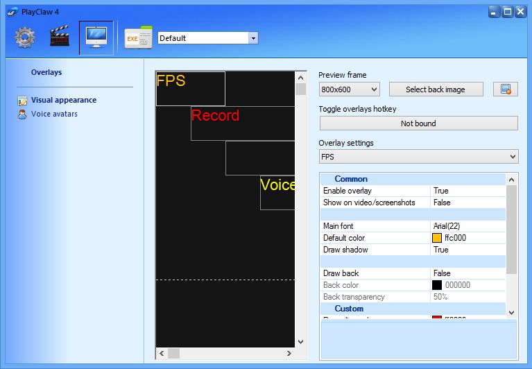Screen dimensions: 532x369
Task: Click the EXE profile icon
Action: point(139,38)
